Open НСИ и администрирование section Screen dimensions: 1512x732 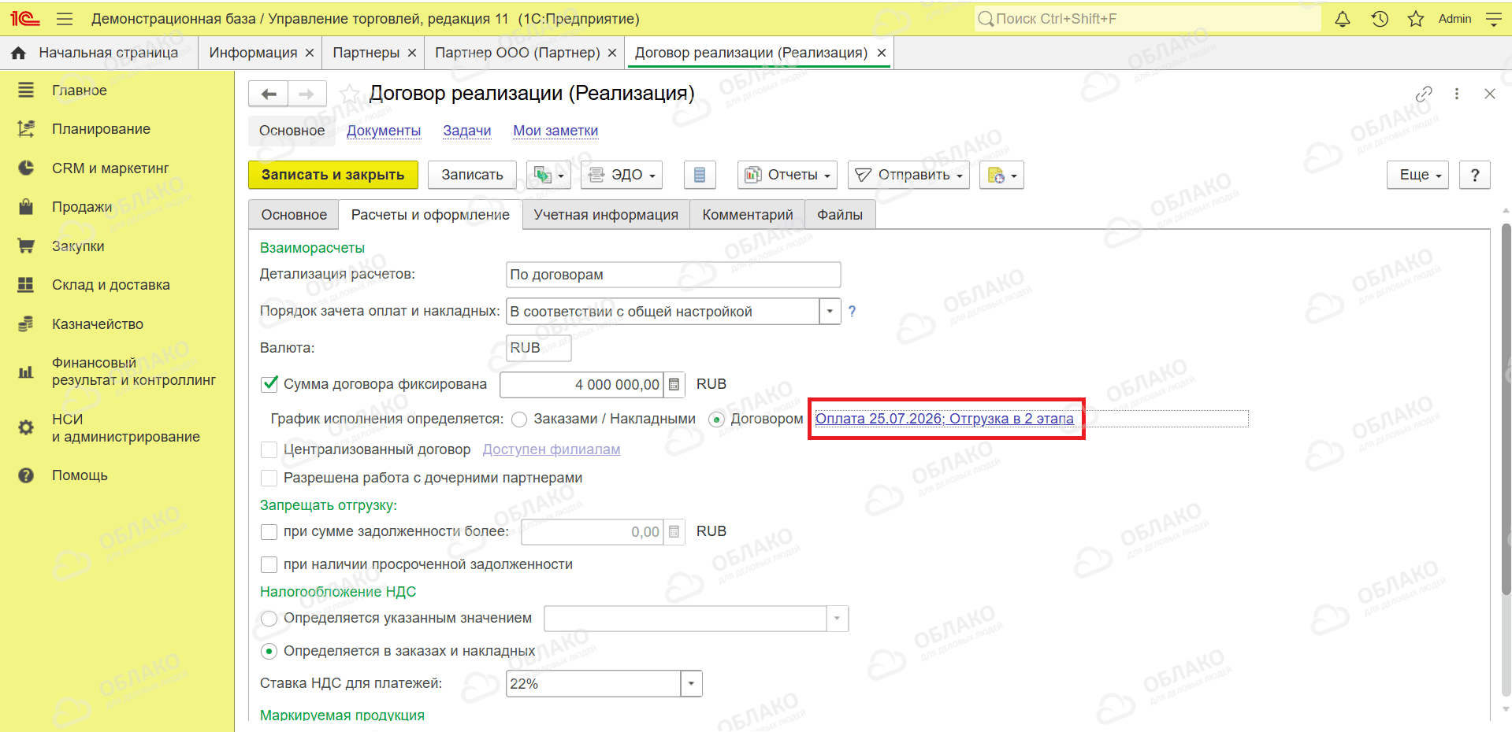[126, 428]
